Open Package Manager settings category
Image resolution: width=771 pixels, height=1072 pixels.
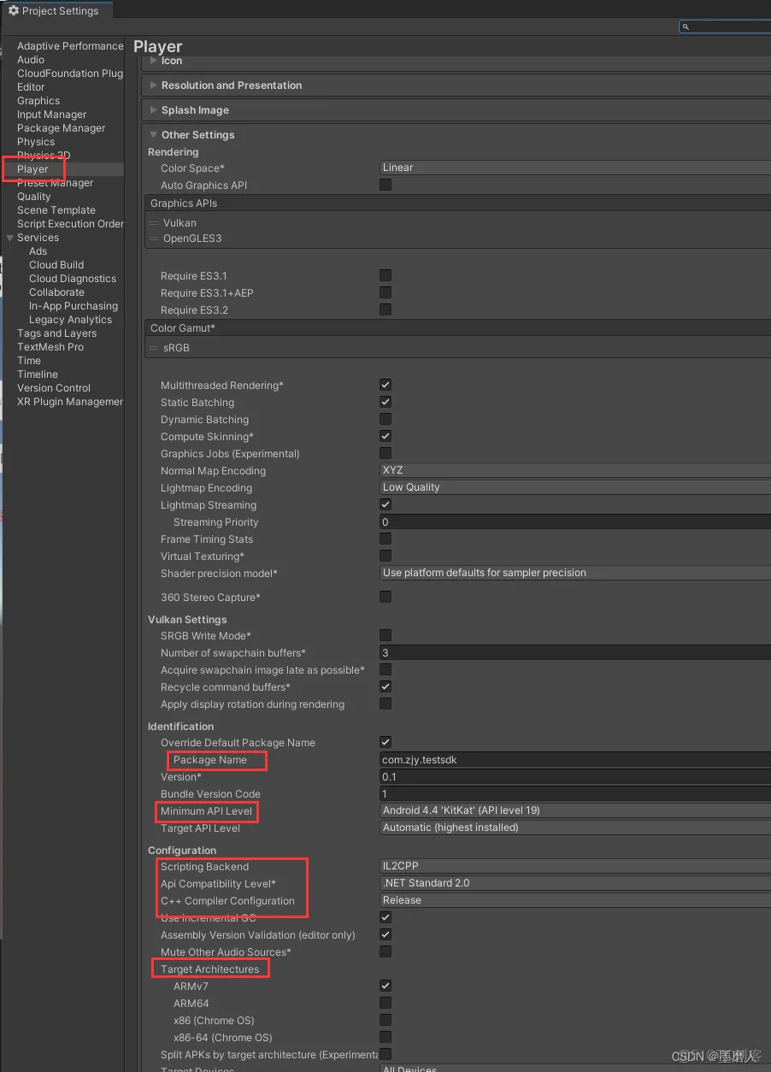[62, 128]
